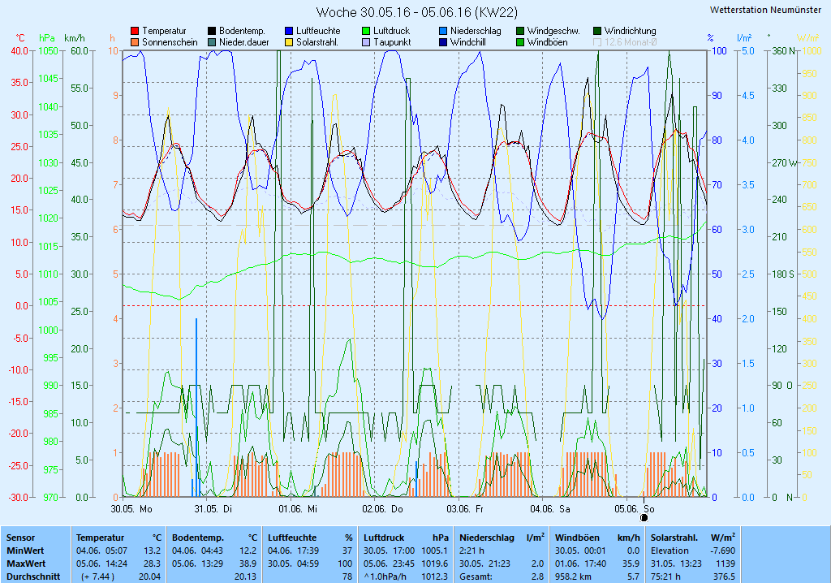Image resolution: width=831 pixels, height=583 pixels.
Task: Click the red Temperatur legend swatch
Action: pyautogui.click(x=135, y=31)
